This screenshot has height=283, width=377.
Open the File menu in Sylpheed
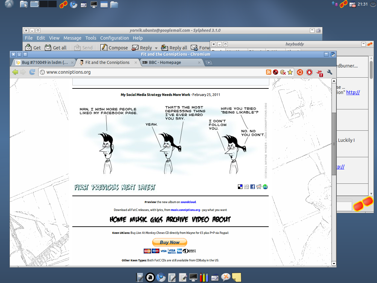pos(28,38)
